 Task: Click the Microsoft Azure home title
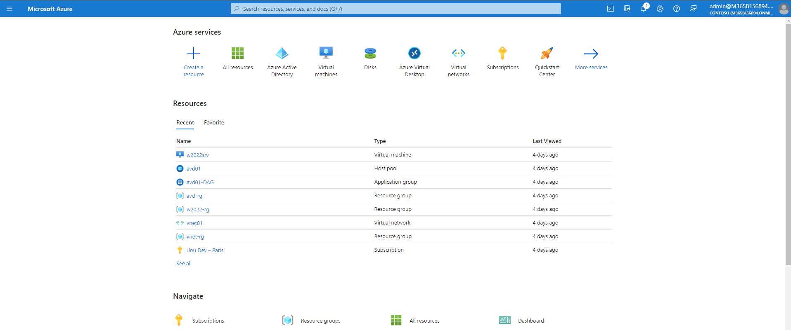[x=50, y=9]
